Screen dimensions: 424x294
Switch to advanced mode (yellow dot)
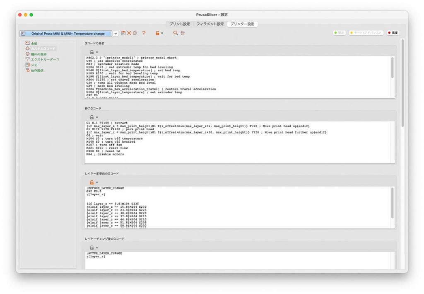click(x=366, y=33)
